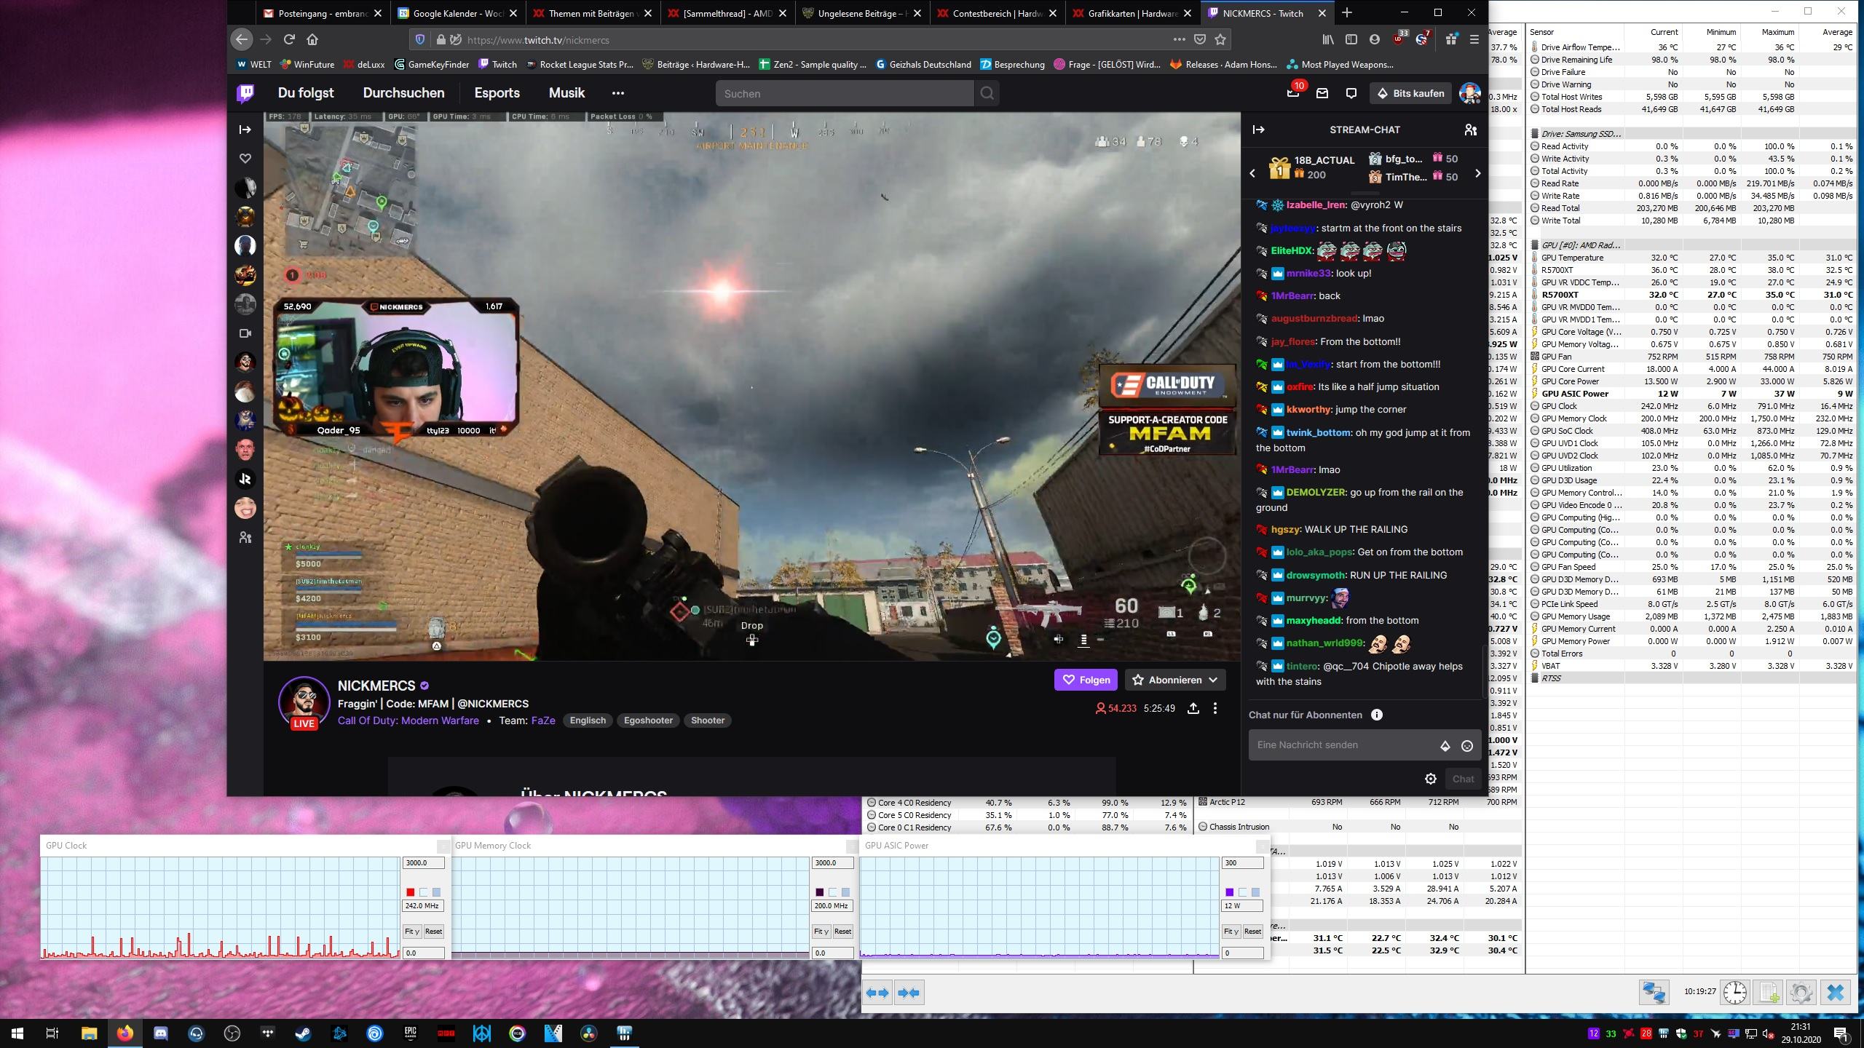Open the Twitch inbox notifications icon
This screenshot has height=1048, width=1864.
point(1322,93)
